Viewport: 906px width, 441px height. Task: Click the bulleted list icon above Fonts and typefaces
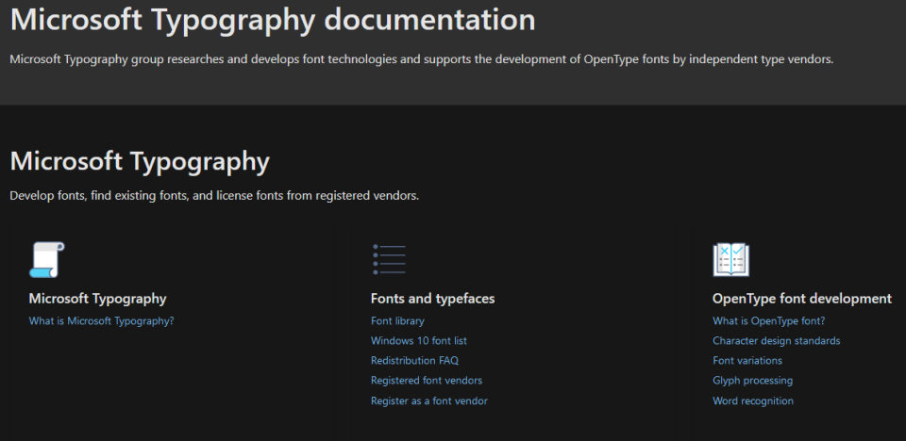point(389,260)
